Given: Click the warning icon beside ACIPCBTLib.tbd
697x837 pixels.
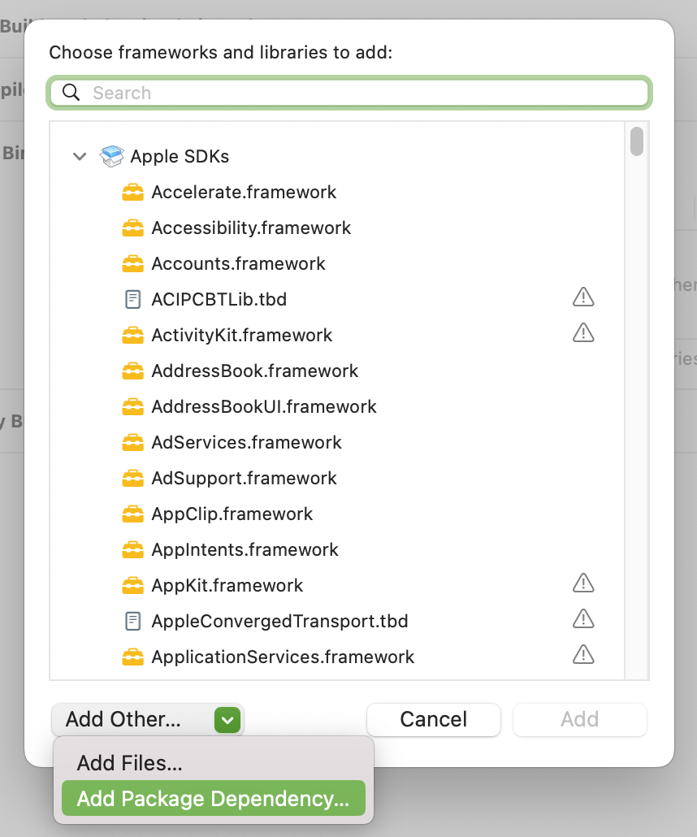Looking at the screenshot, I should click(583, 297).
